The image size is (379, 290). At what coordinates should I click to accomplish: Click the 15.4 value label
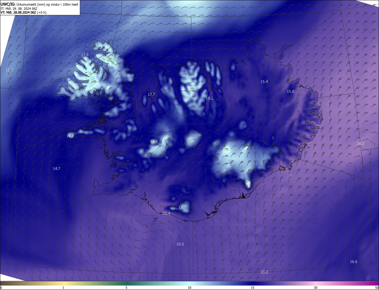(264, 82)
